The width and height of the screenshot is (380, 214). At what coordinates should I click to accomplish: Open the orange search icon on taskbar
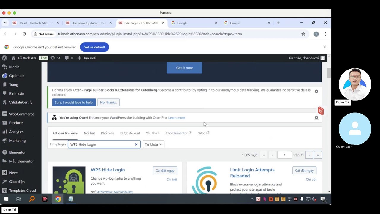tap(32, 199)
